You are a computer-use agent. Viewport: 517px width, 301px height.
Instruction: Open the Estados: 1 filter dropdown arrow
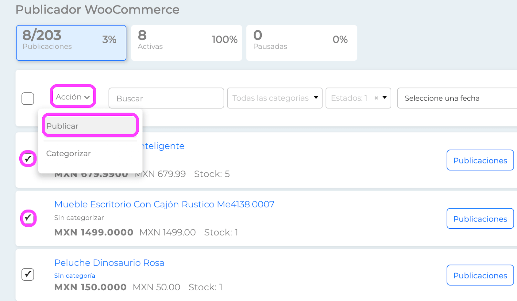(385, 98)
